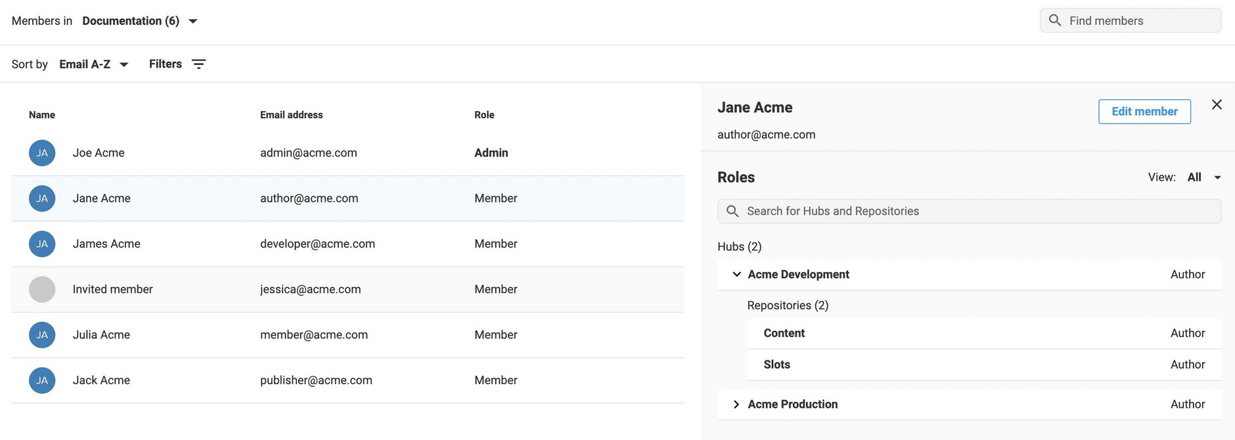Click the author@acme.com email in the table

(x=309, y=198)
